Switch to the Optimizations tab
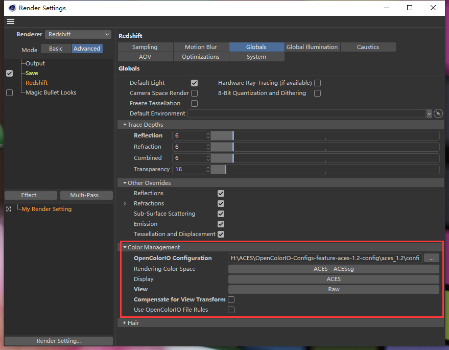This screenshot has height=350, width=449. pyautogui.click(x=201, y=57)
